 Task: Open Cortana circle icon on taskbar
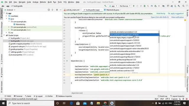(58, 103)
